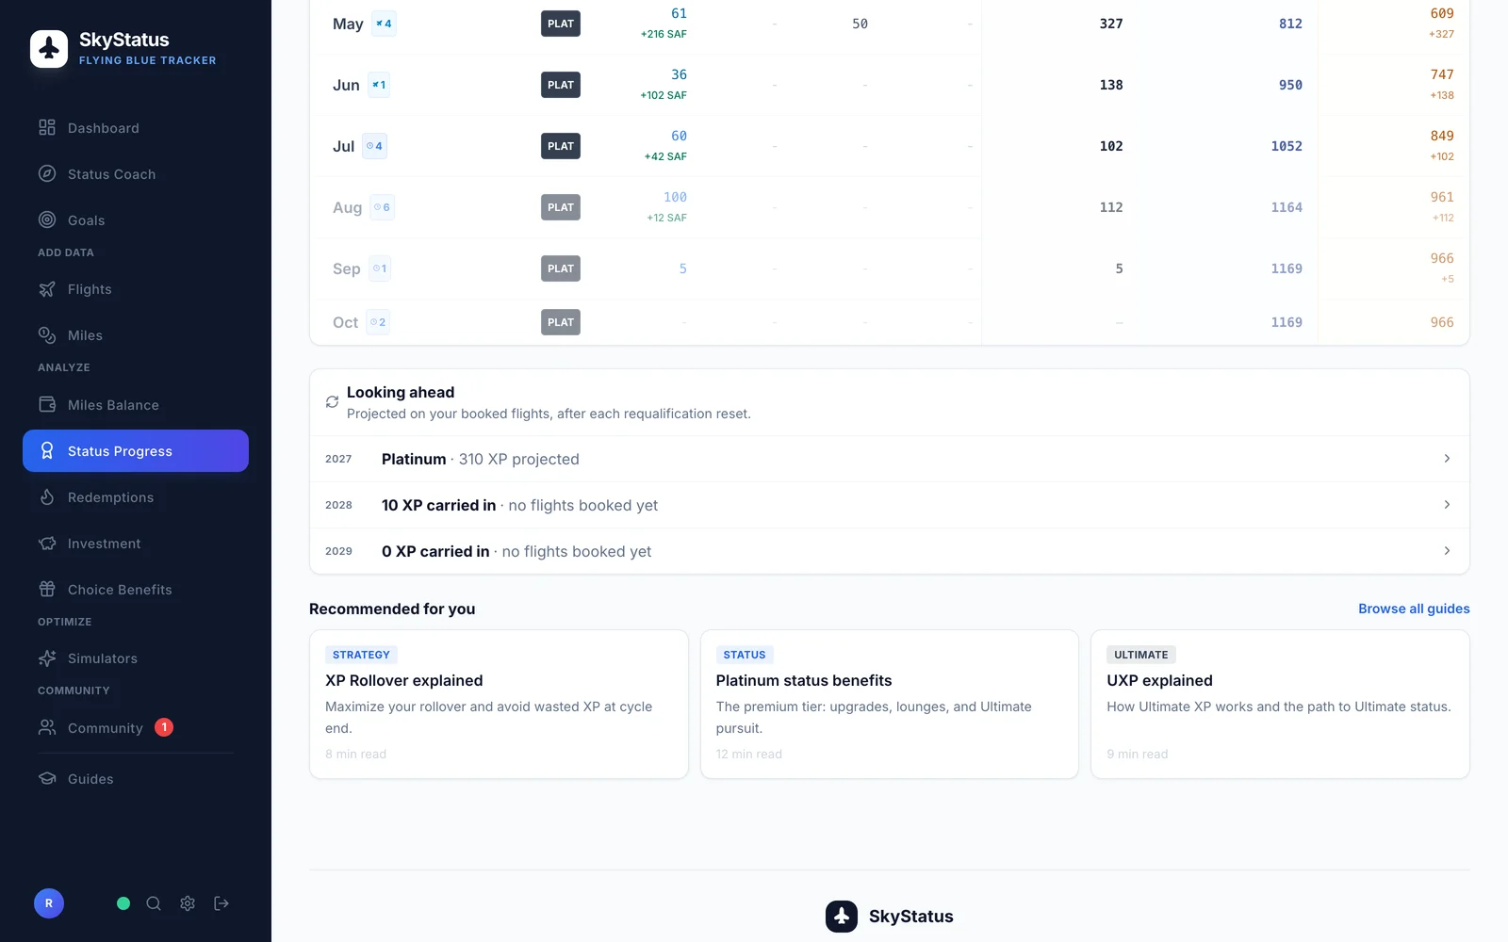This screenshot has height=942, width=1508.
Task: Click the green online status dot
Action: click(123, 903)
